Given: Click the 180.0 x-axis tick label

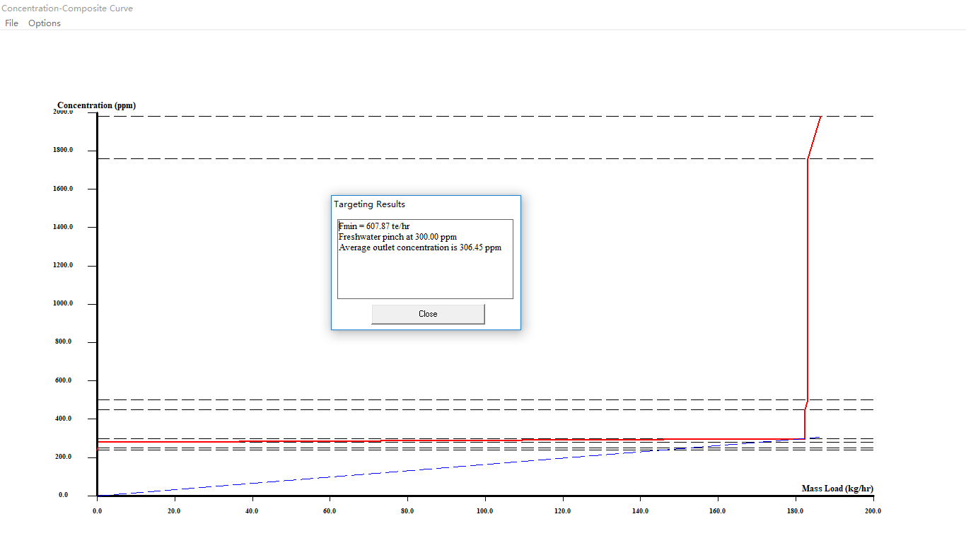Looking at the screenshot, I should (796, 510).
